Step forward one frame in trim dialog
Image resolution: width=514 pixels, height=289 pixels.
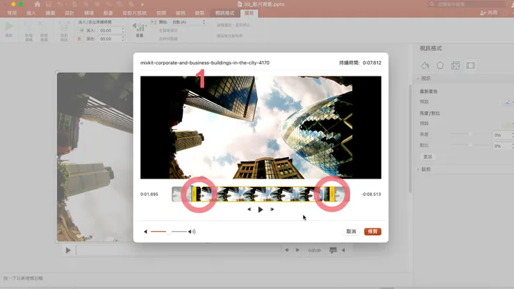(x=272, y=209)
